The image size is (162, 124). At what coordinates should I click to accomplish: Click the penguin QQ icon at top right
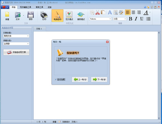[x=155, y=7]
